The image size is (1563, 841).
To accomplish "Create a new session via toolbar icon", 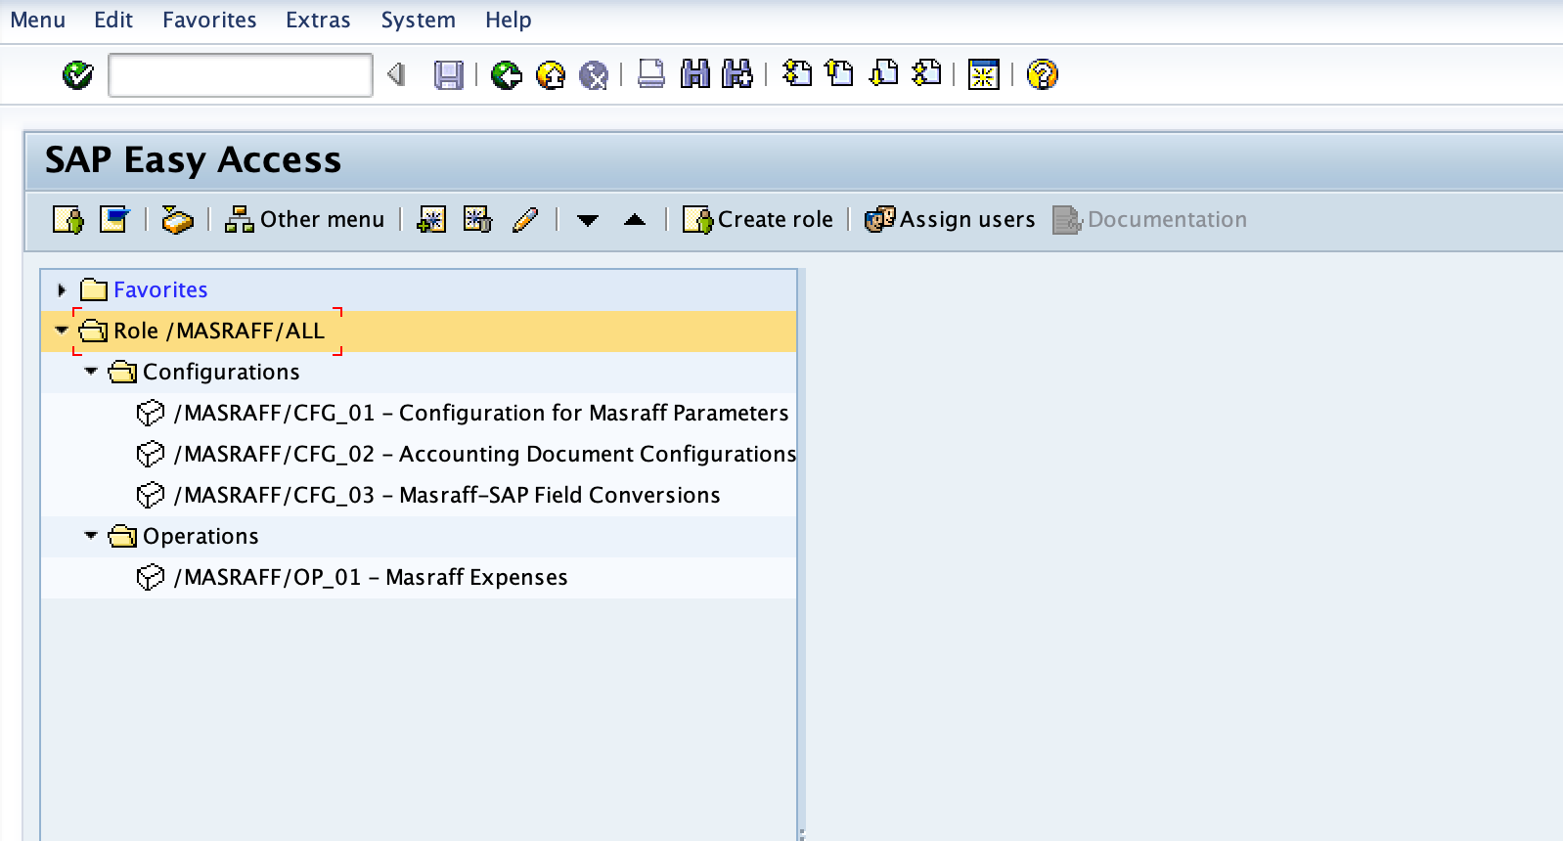I will pyautogui.click(x=983, y=74).
